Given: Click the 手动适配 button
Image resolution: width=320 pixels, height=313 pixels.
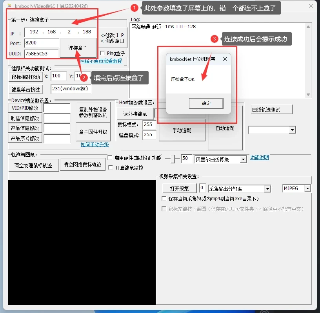Looking at the screenshot, I should click(182, 130).
